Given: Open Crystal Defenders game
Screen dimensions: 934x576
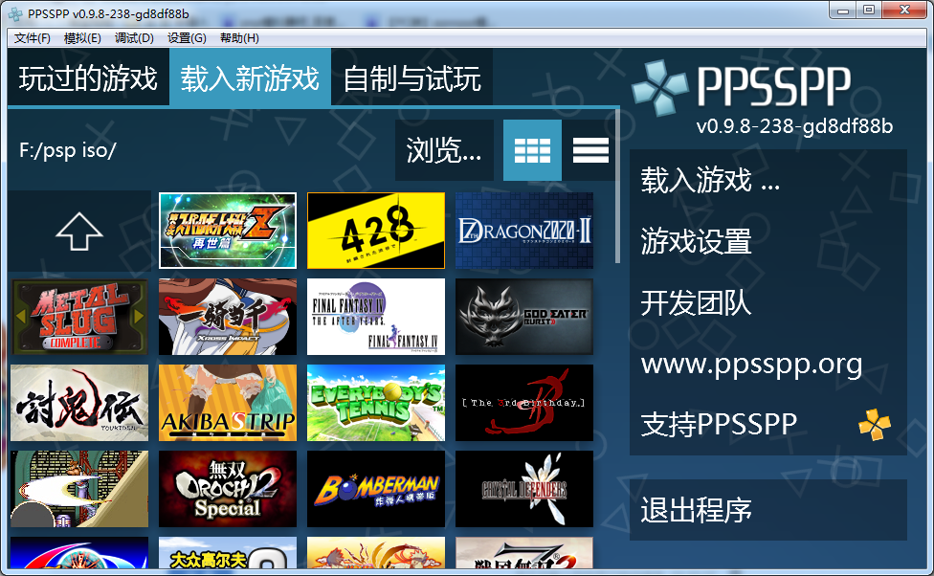Looking at the screenshot, I should click(x=524, y=489).
